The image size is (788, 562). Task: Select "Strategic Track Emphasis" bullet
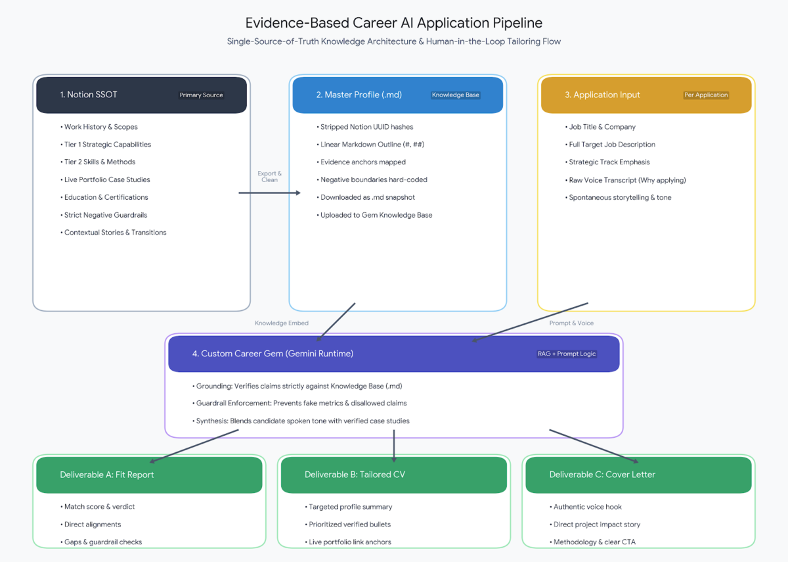[607, 162]
